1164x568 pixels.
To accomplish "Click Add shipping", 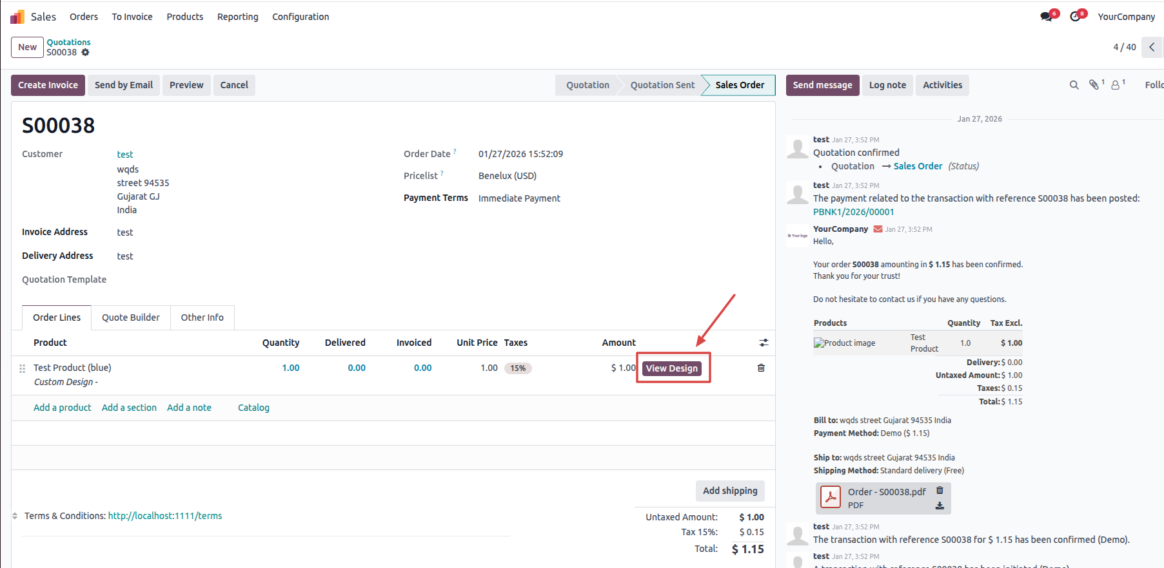I will (x=730, y=491).
